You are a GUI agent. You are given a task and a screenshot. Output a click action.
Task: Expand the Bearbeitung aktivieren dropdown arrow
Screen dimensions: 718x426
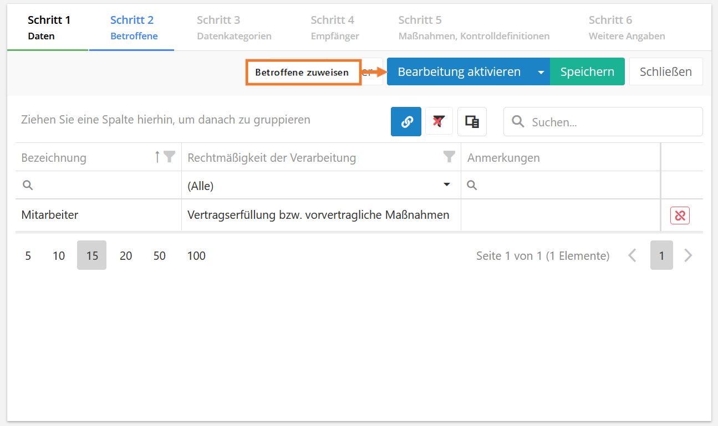pos(541,73)
